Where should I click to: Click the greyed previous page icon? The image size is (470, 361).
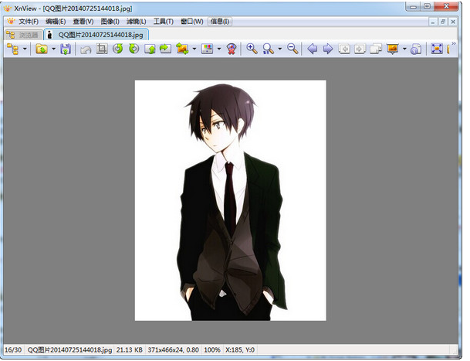click(x=344, y=49)
